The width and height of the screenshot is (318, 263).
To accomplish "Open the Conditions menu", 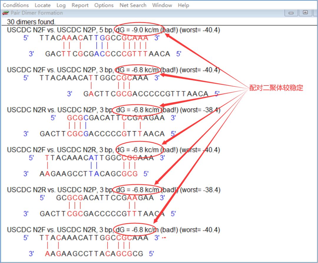I will coord(16,5).
